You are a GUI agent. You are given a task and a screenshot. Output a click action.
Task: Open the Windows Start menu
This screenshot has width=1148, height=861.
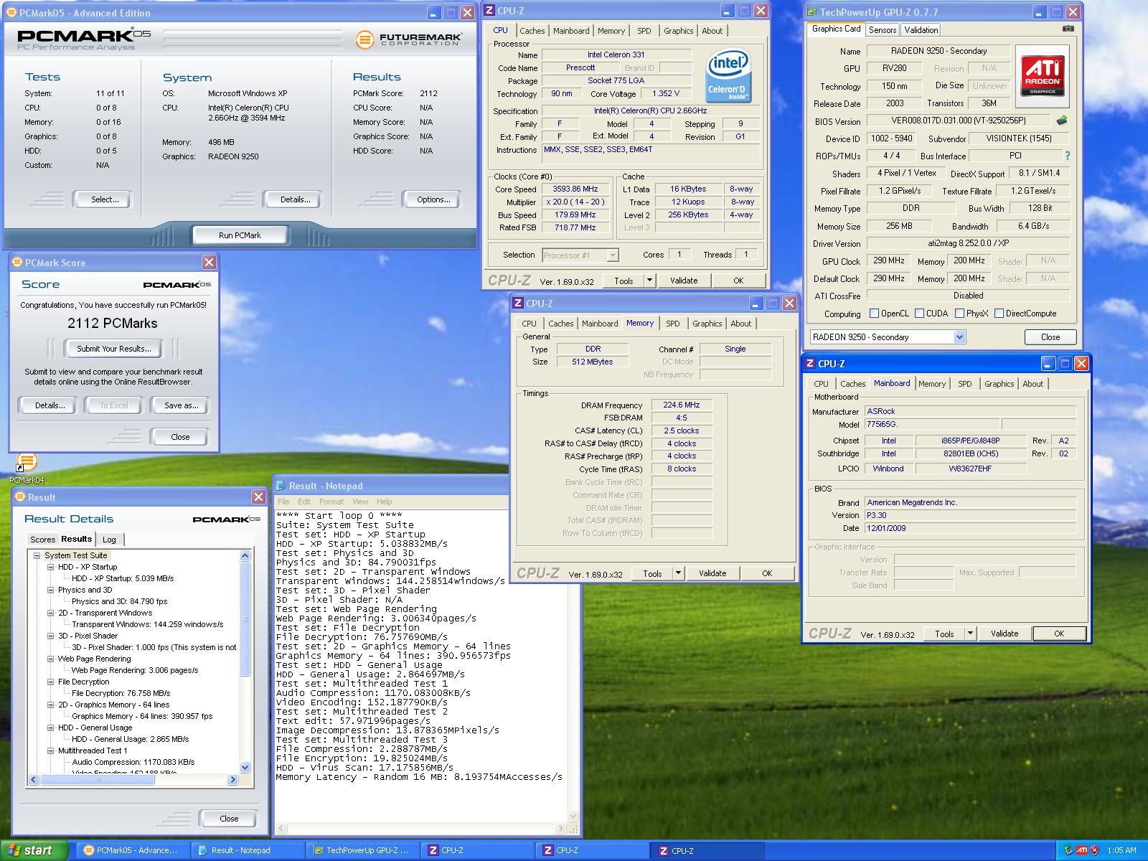34,850
